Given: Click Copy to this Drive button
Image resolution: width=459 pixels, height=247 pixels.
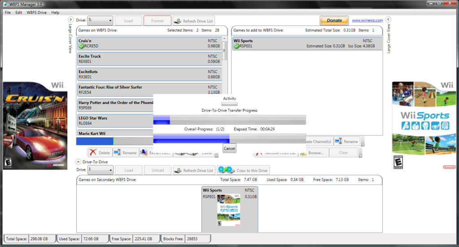Looking at the screenshot, I should point(243,170).
